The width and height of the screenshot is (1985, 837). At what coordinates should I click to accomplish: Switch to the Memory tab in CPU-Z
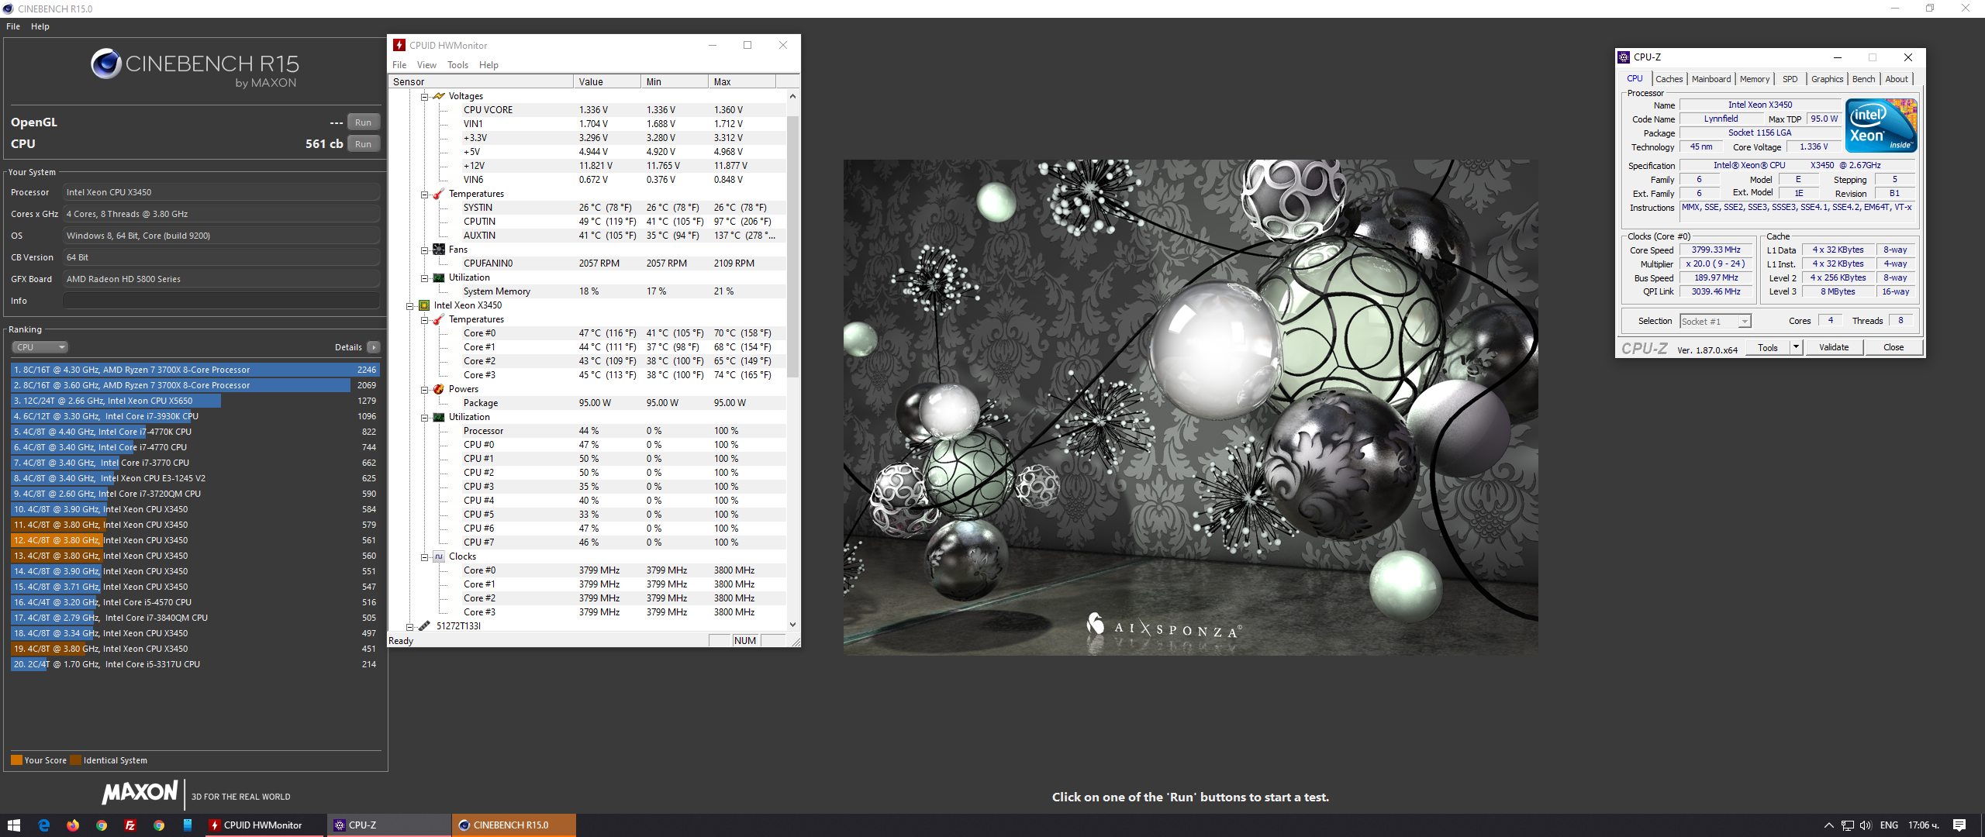[x=1755, y=79]
